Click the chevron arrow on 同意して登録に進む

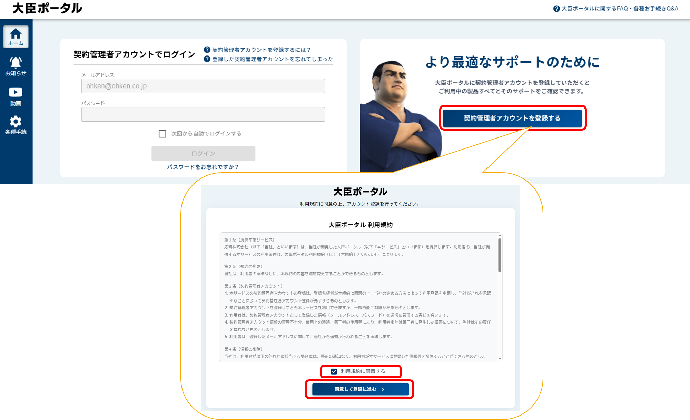383,389
